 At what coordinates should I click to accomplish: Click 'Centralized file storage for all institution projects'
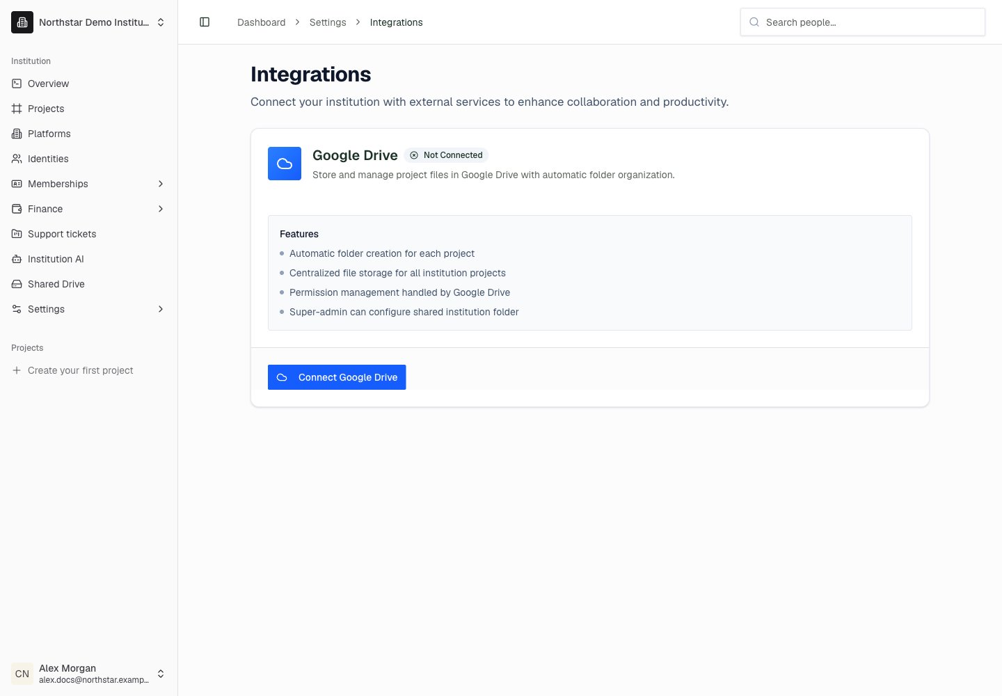click(x=397, y=273)
